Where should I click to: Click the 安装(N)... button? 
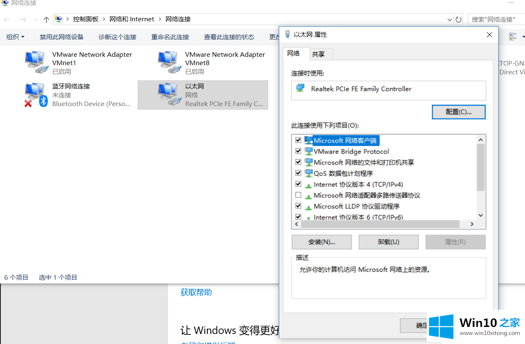(x=322, y=242)
